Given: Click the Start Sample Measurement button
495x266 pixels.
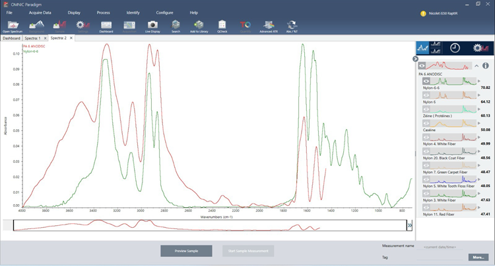Looking at the screenshot, I should point(248,251).
